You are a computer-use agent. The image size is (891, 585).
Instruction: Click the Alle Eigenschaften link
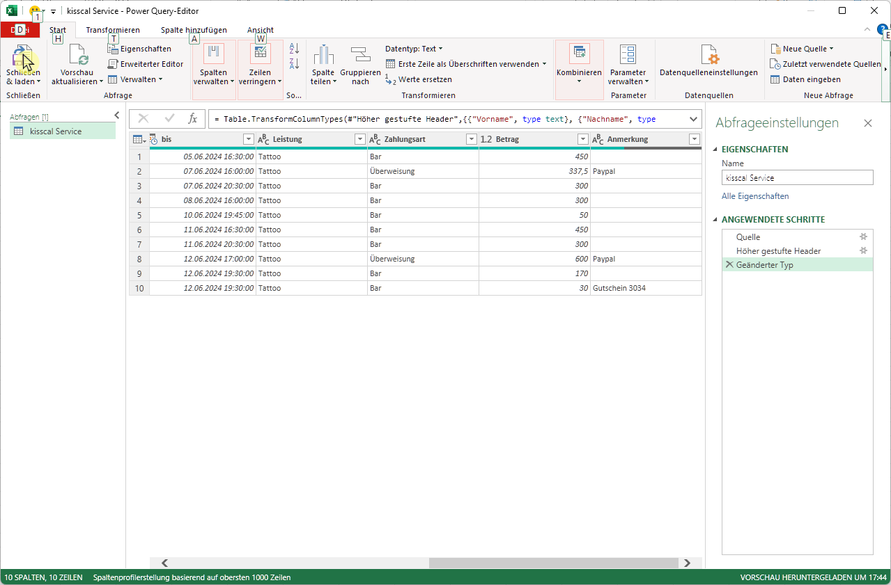[755, 196]
